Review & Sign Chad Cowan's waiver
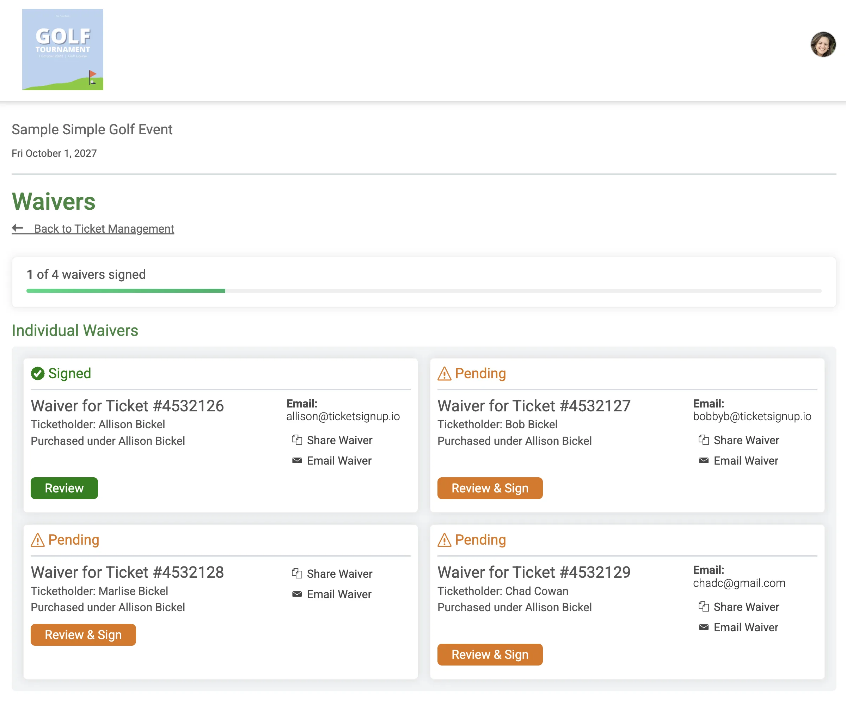This screenshot has width=846, height=705. point(490,654)
